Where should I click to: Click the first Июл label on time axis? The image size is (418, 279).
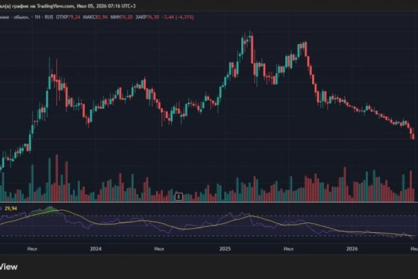[x=32, y=249]
